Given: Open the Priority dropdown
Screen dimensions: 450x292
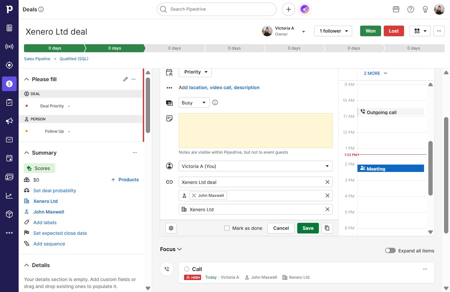Looking at the screenshot, I should click(x=195, y=72).
